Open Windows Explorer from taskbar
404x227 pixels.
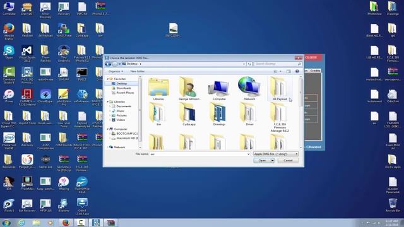pyautogui.click(x=37, y=223)
